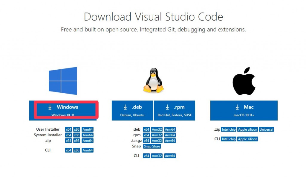Select Apple silicon for Mac CLI
This screenshot has width=306, height=177.
pyautogui.click(x=248, y=139)
